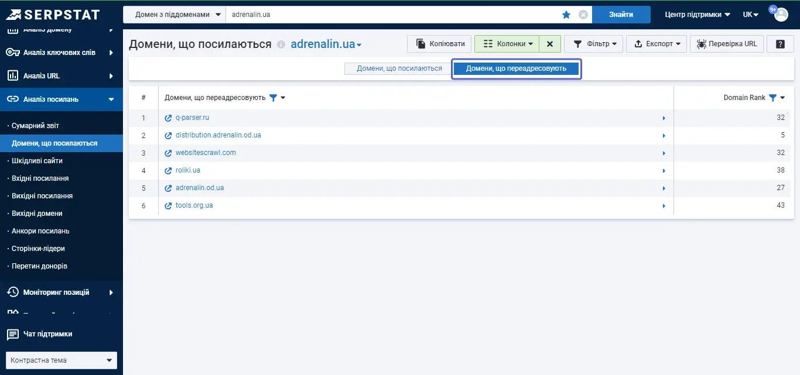
Task: Click the search field containing adrenalin.ua
Action: (392, 15)
